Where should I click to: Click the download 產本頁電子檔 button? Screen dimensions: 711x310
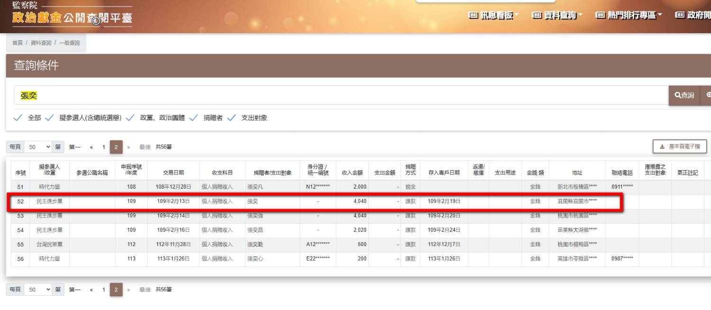[x=680, y=146]
